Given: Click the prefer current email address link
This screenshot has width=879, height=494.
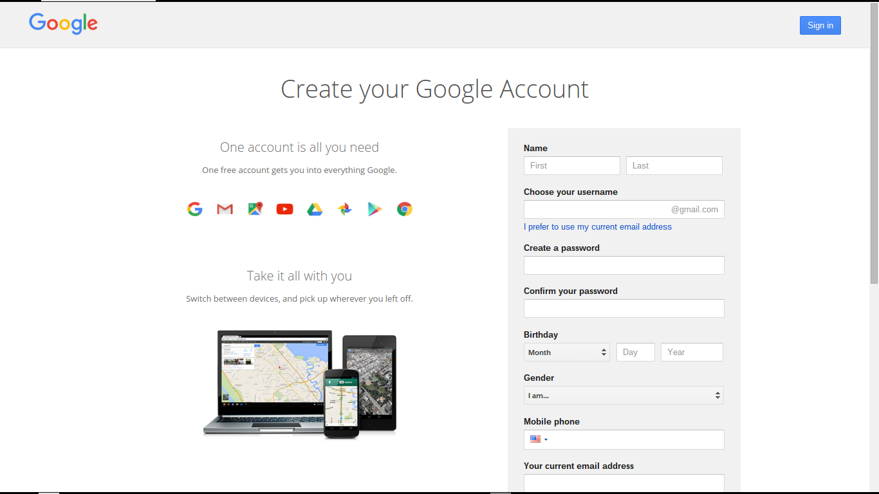Looking at the screenshot, I should [x=597, y=226].
